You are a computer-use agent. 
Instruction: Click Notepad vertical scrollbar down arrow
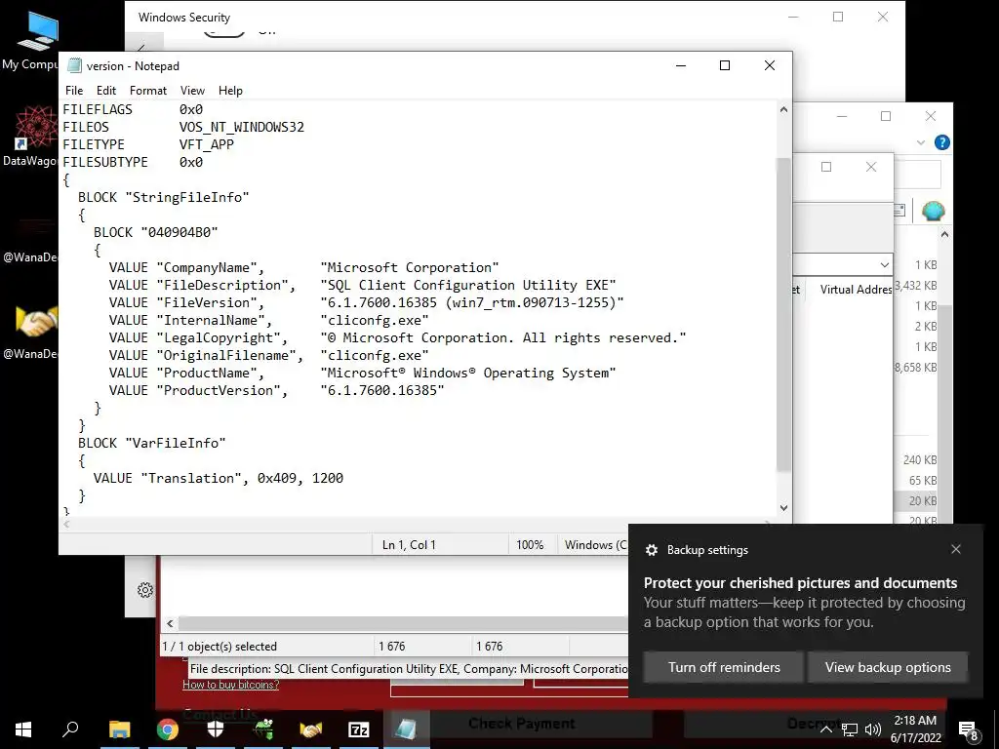(783, 507)
